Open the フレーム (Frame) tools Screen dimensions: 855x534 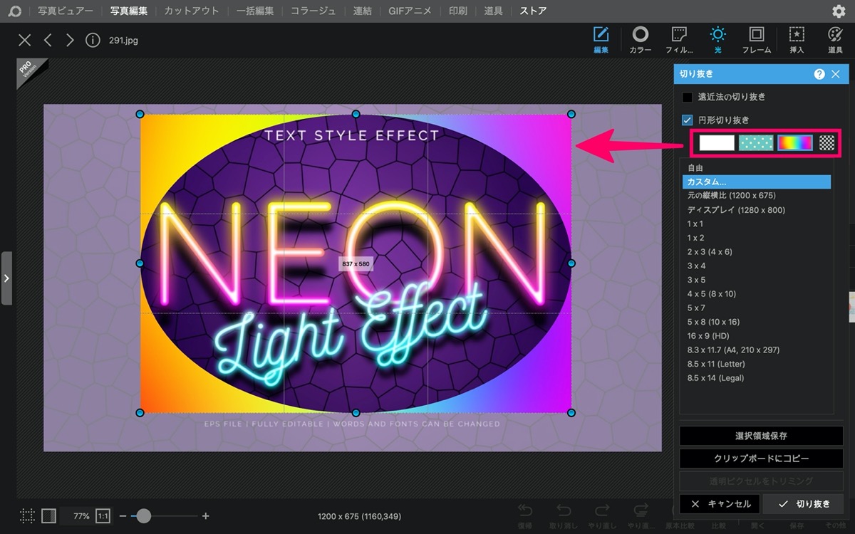757,40
